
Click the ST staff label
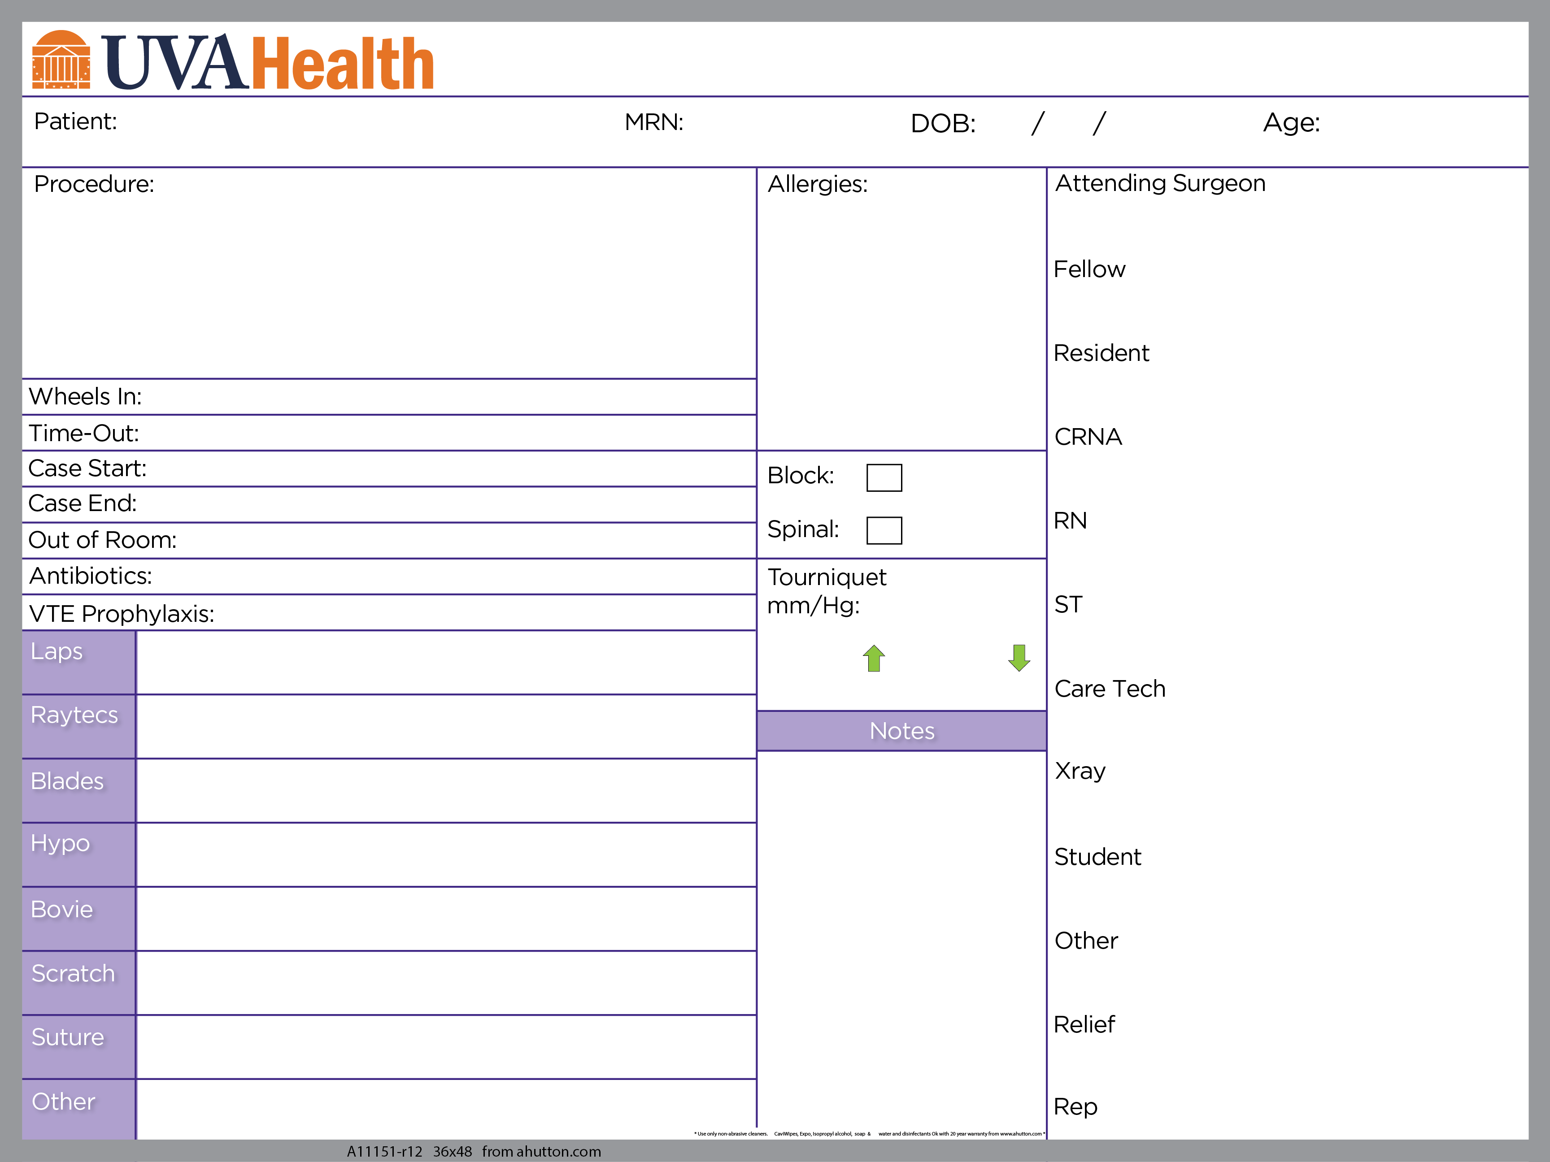click(1069, 604)
